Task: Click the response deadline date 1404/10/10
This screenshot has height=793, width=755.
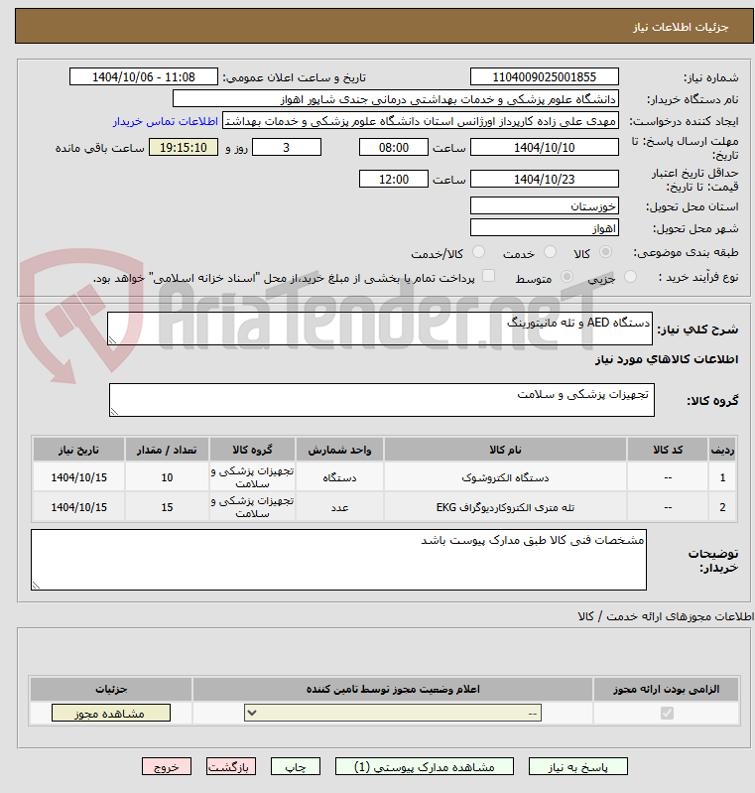Action: tap(544, 147)
